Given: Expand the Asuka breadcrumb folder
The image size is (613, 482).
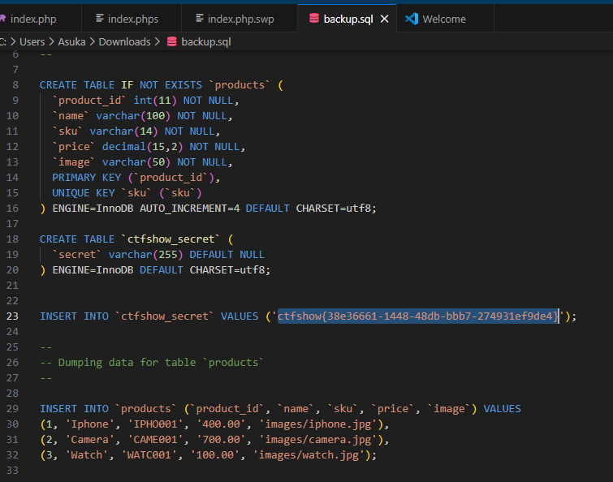Looking at the screenshot, I should 73,41.
